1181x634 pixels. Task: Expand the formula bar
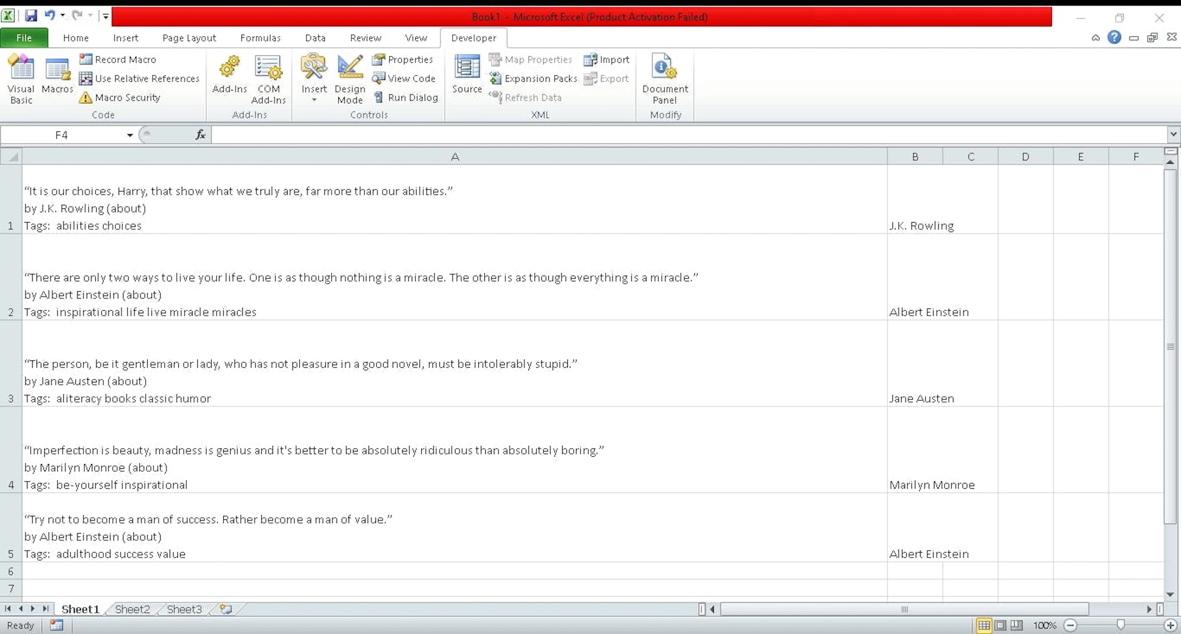click(1173, 134)
